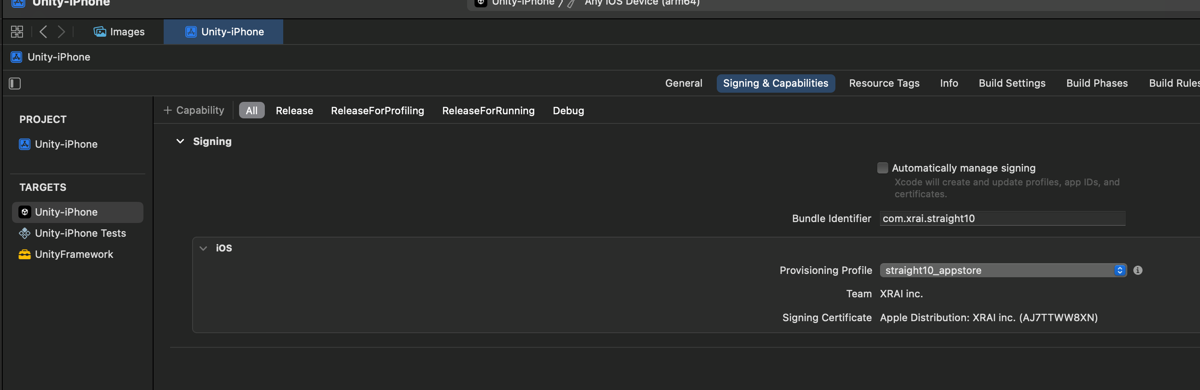
Task: Filter by Release configuration
Action: click(x=294, y=111)
